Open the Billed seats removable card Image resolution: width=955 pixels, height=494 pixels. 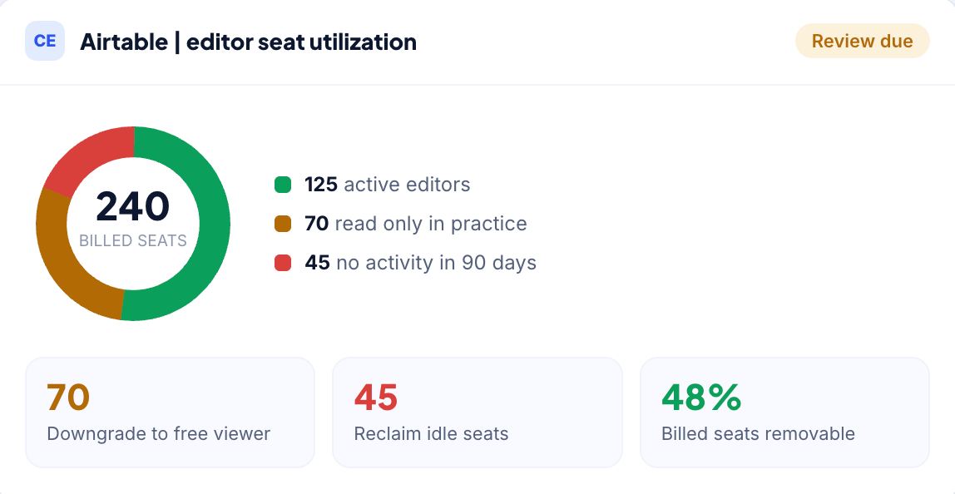click(x=784, y=412)
